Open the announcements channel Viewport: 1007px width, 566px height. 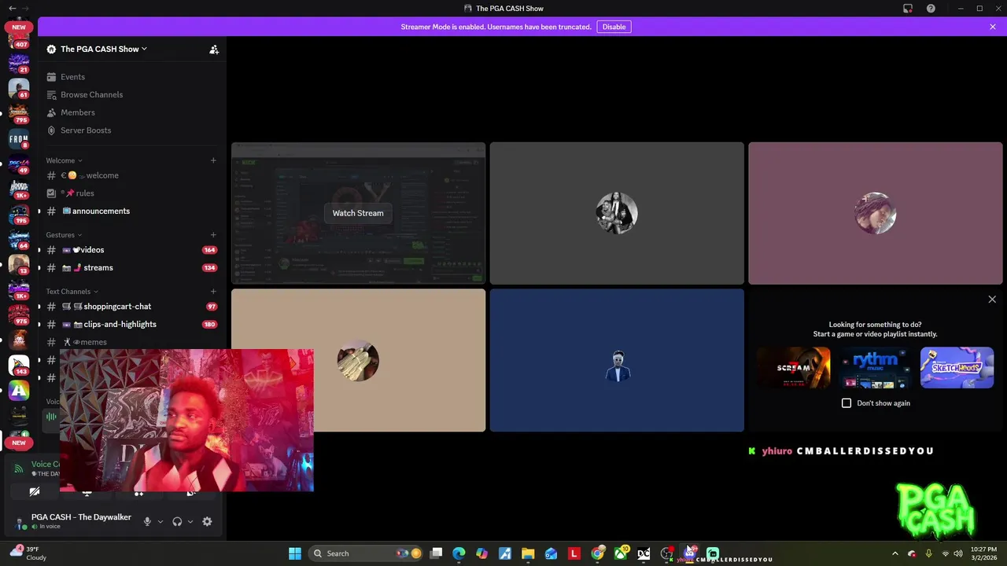132,211
